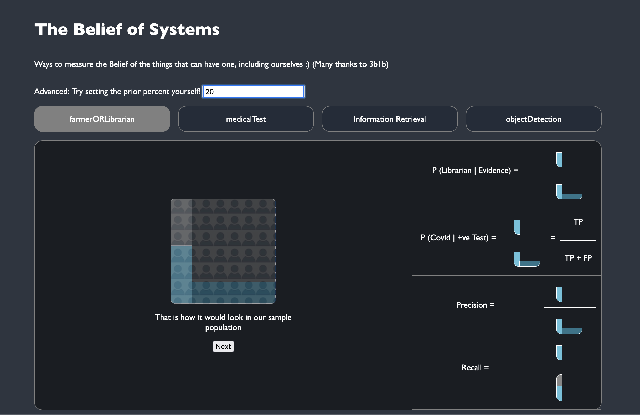Open the Information Retrieval tab
640x415 pixels.
point(389,119)
